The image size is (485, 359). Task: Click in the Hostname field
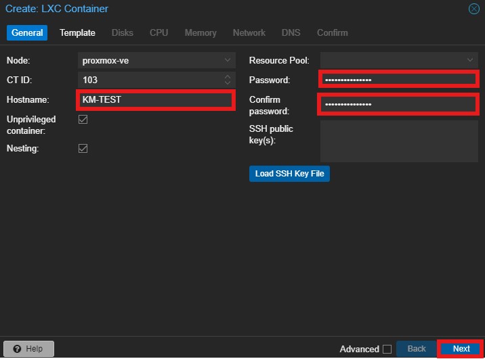pyautogui.click(x=156, y=100)
